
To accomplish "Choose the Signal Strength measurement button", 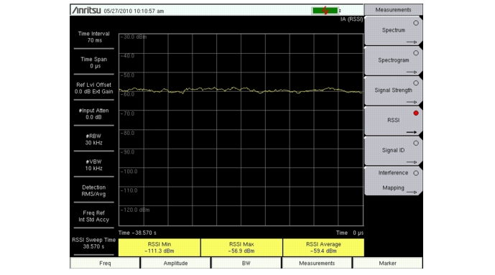I will pos(394,90).
